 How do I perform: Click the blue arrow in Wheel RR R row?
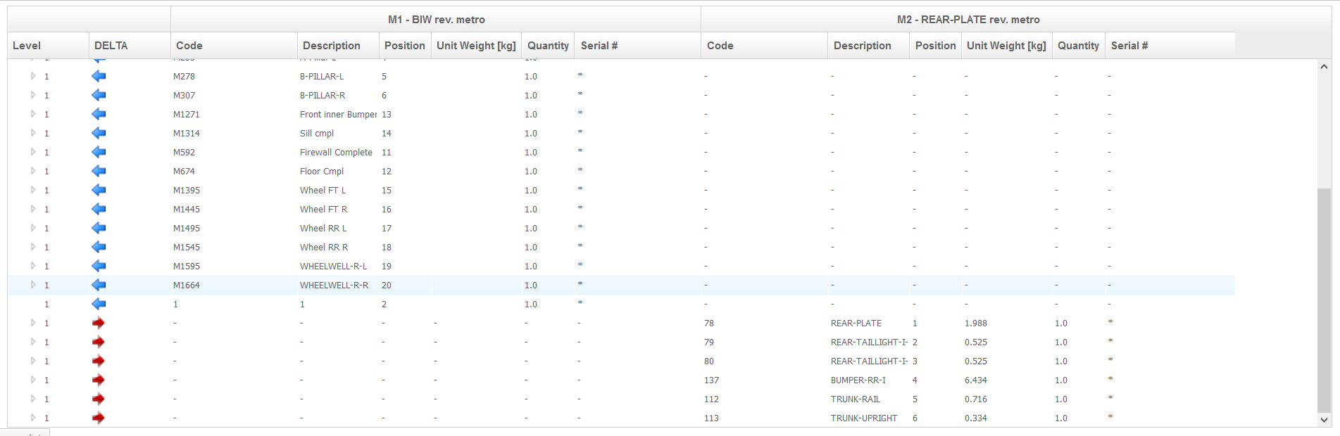[99, 247]
